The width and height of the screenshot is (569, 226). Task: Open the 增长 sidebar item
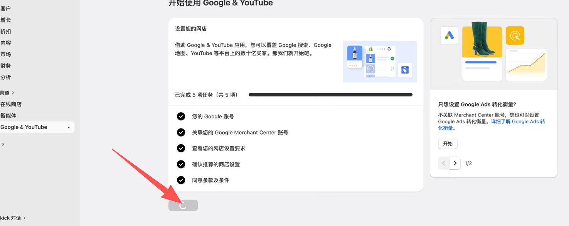[6, 20]
